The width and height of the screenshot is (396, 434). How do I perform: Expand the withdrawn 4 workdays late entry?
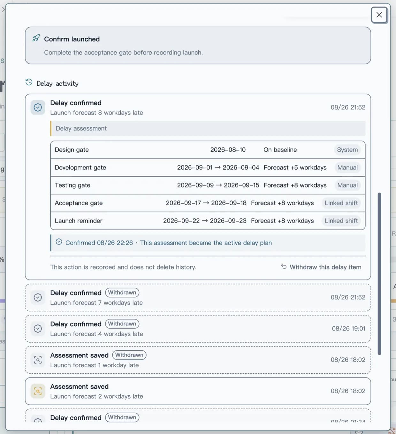(198, 329)
